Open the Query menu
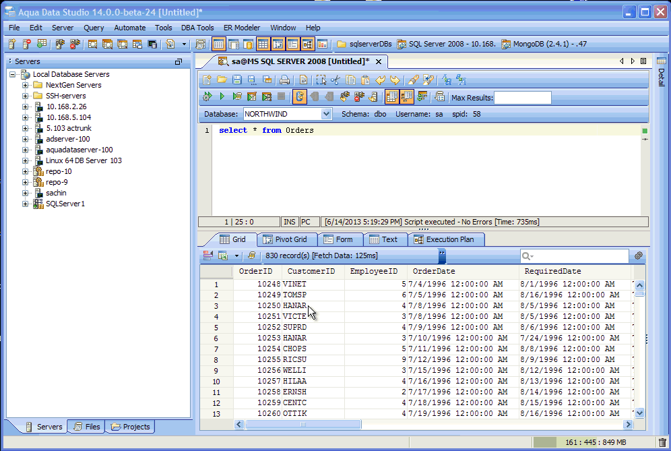The width and height of the screenshot is (671, 451). pos(94,28)
